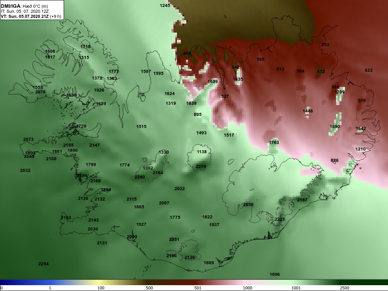The height and width of the screenshot is (291, 388).
Task: Click the value 1690 on the map
Action: 335,126
